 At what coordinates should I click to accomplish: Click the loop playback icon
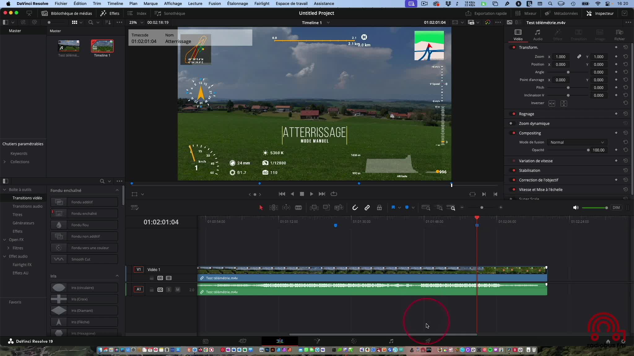tap(334, 194)
